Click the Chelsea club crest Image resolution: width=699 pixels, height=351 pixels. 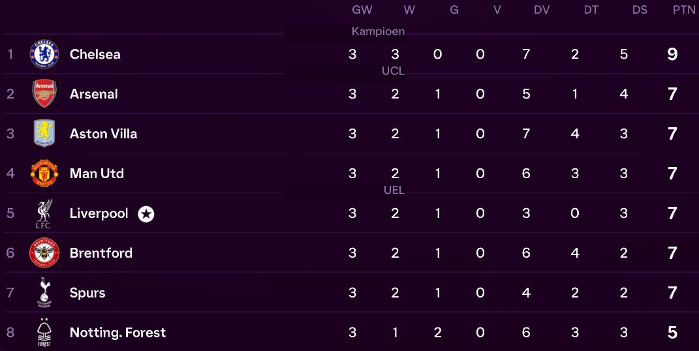44,54
